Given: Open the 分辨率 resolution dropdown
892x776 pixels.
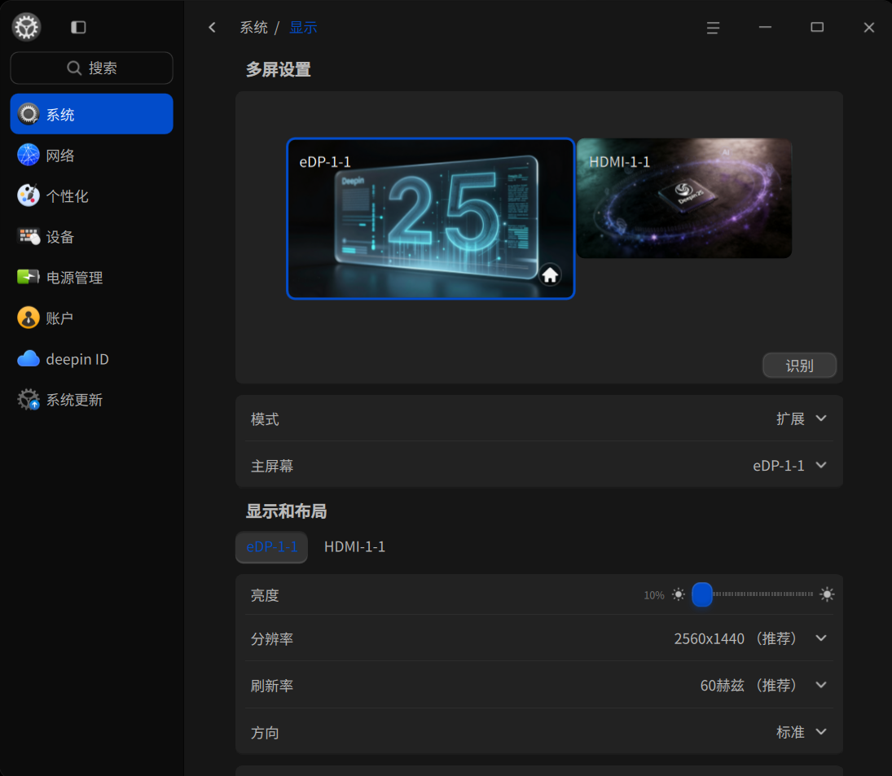Looking at the screenshot, I should (x=821, y=638).
